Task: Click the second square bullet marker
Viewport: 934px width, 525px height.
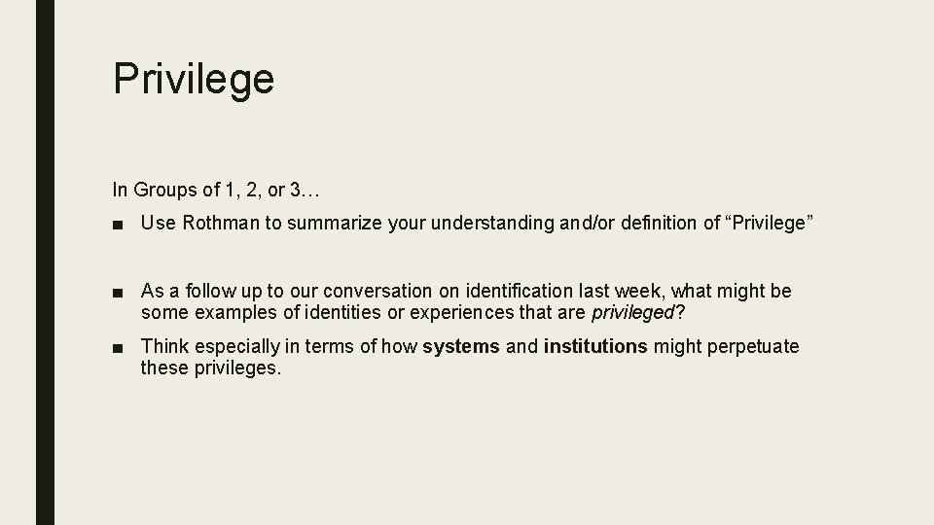Action: (x=117, y=292)
